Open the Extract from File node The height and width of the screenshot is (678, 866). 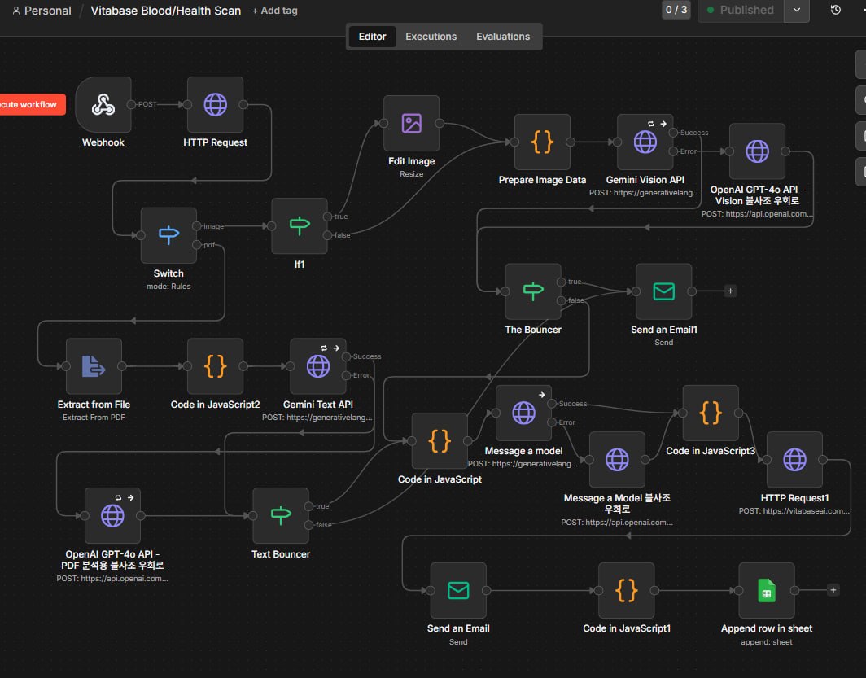point(94,366)
